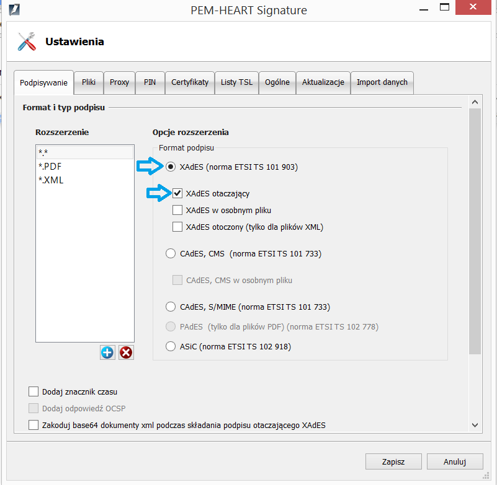Viewport: 497px width, 485px height.
Task: Check XAdES otoczony (tylko dla plików XML)
Action: (177, 227)
